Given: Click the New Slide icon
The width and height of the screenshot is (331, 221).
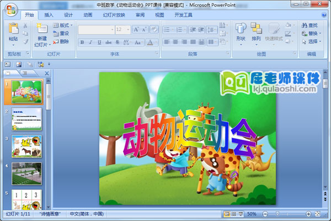Looking at the screenshot, I should 42,28.
